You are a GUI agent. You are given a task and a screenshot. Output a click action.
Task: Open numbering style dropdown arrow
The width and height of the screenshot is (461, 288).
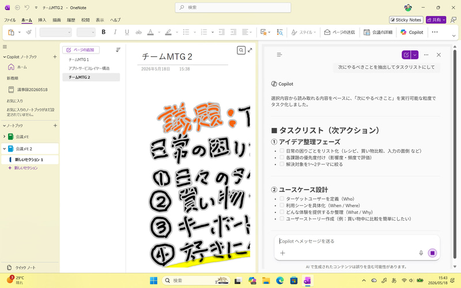tap(213, 32)
